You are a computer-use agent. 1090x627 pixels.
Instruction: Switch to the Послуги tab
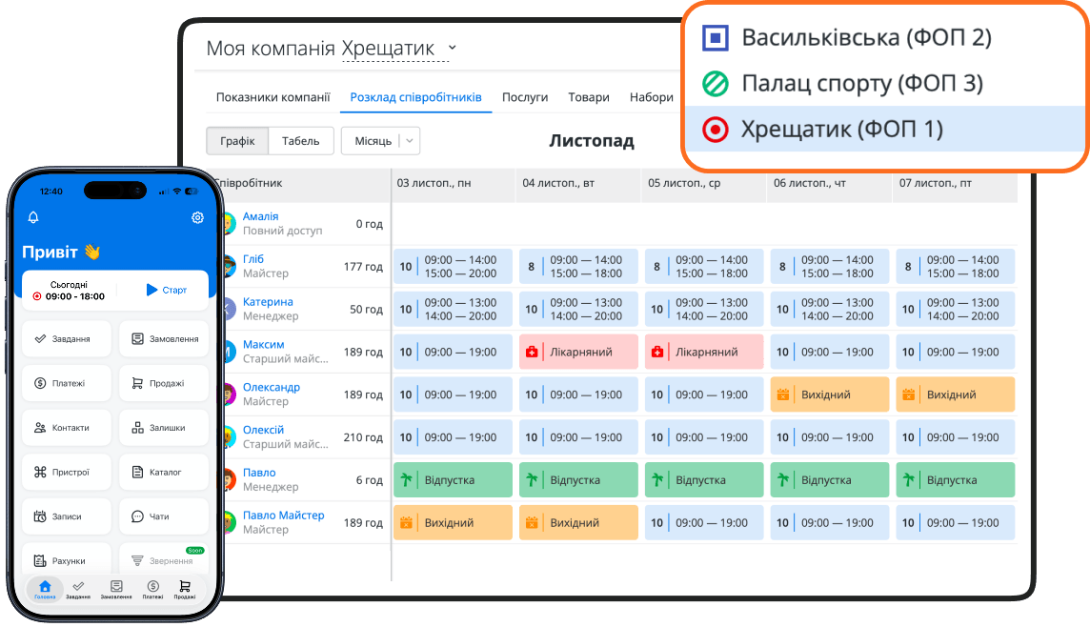pyautogui.click(x=525, y=97)
